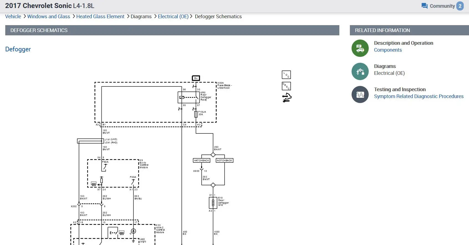Open Symptom Related Diagnostic Procedures
Screen dimensions: 469x245
point(419,96)
